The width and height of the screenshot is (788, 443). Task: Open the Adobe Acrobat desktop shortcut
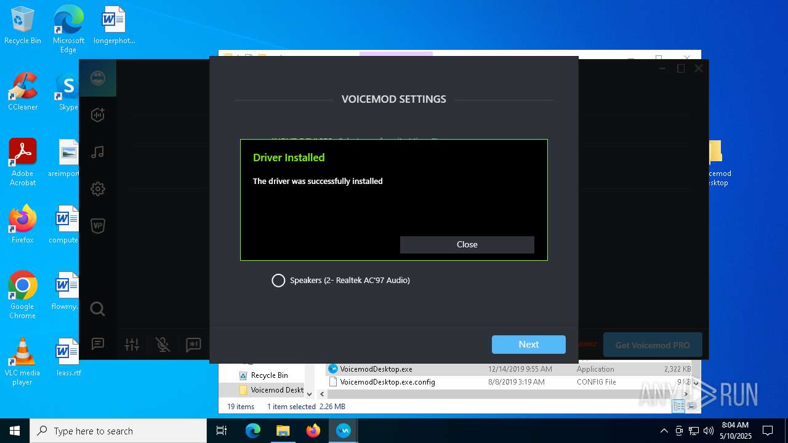coord(23,162)
